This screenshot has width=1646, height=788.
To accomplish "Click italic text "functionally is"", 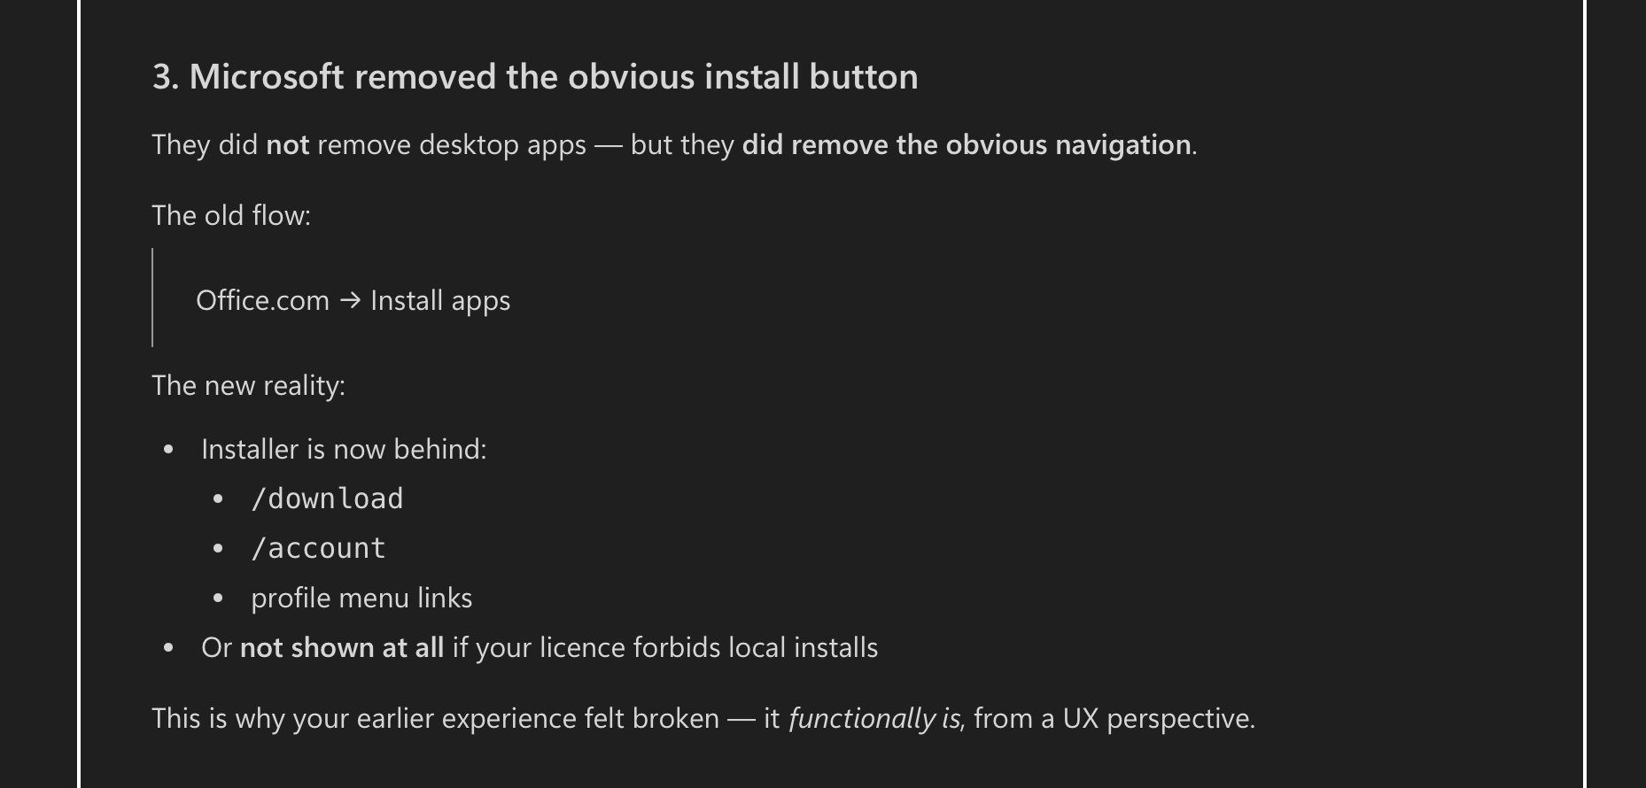I will 873,719.
